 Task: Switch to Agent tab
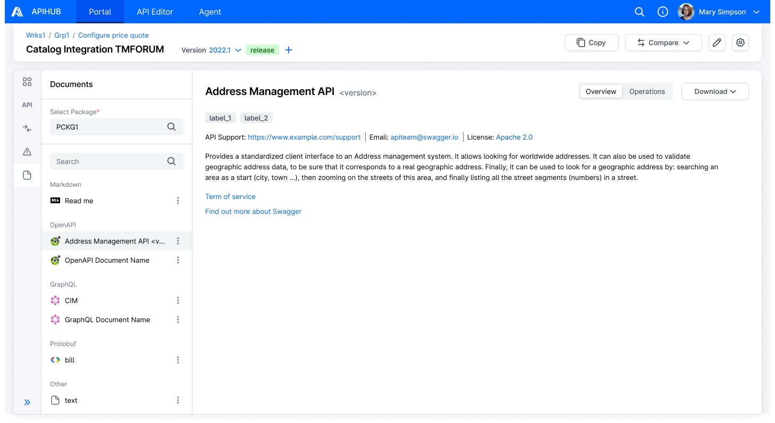(210, 12)
